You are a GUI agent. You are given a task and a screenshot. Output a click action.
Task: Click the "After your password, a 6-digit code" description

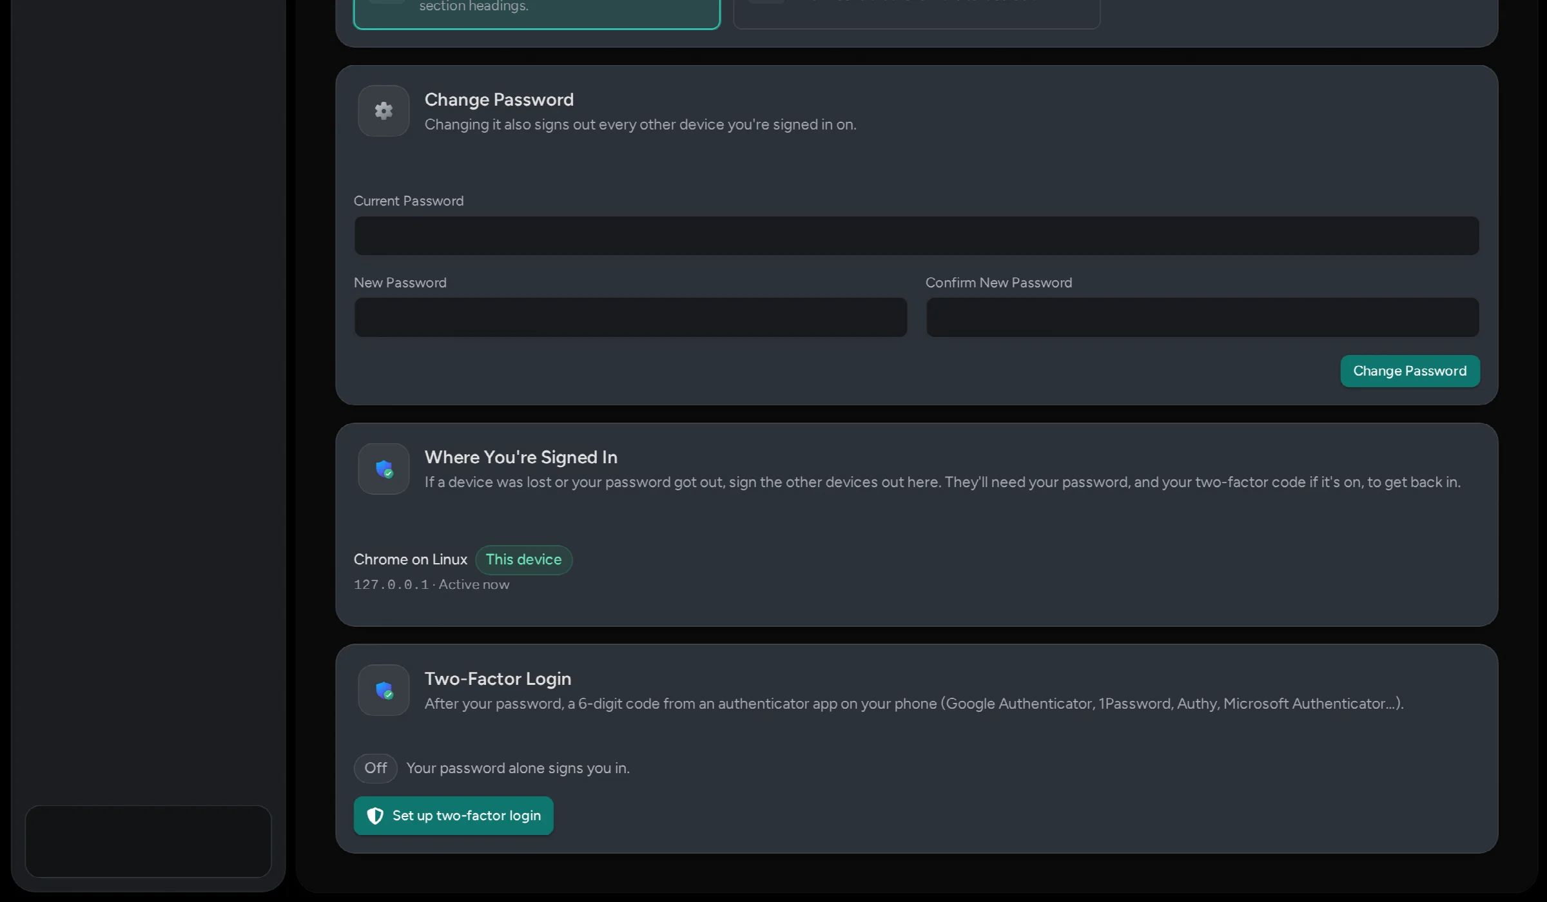tap(914, 704)
